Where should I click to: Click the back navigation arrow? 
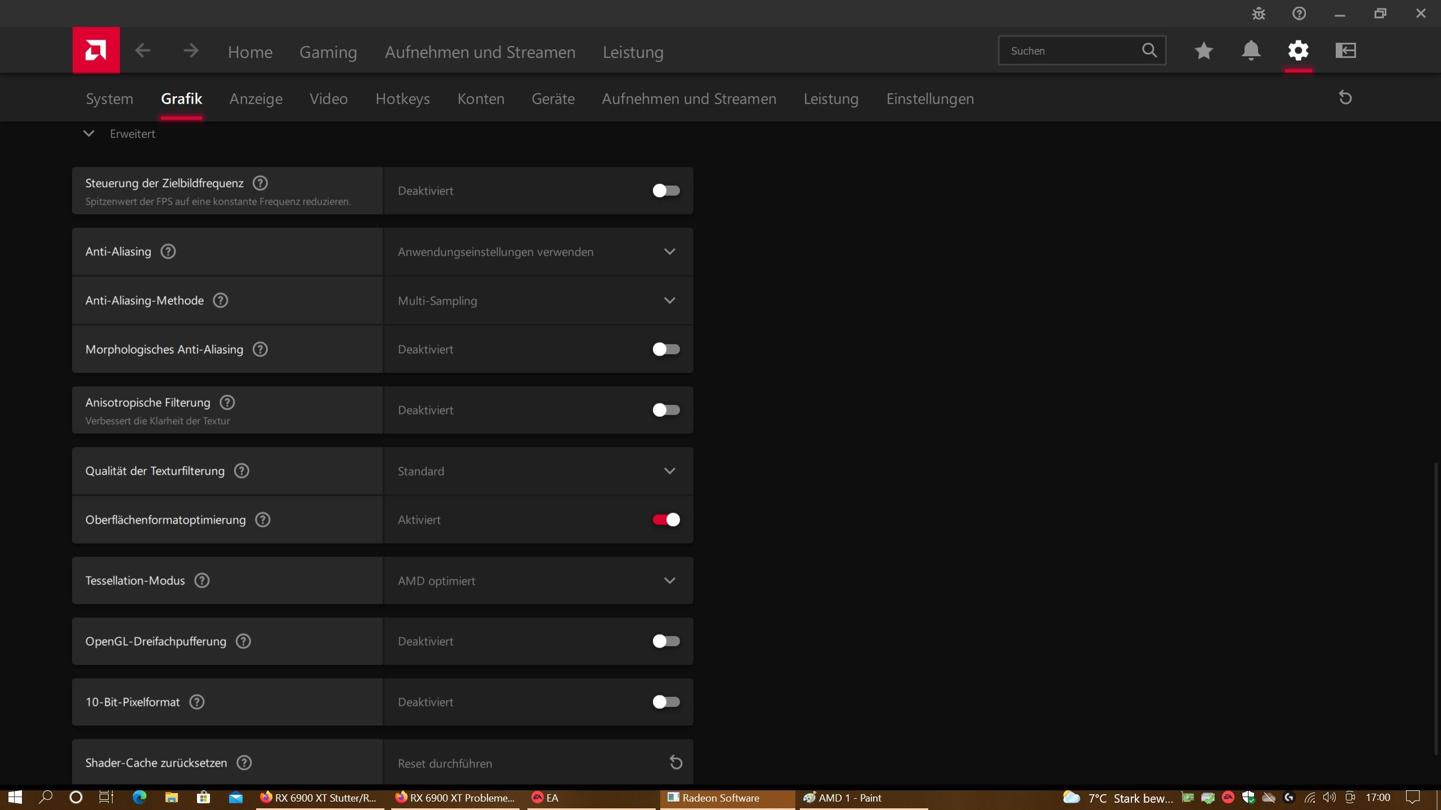(142, 51)
